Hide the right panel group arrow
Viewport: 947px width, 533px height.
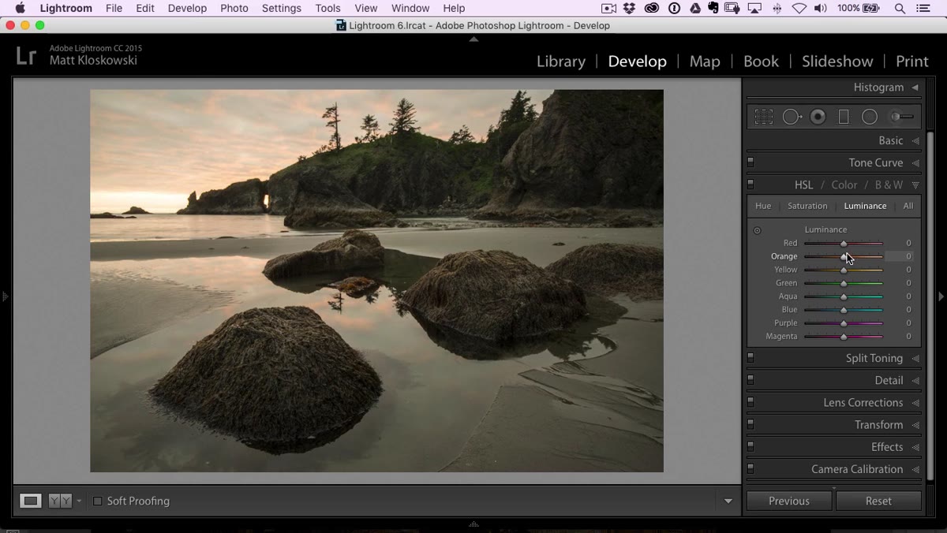tap(941, 296)
